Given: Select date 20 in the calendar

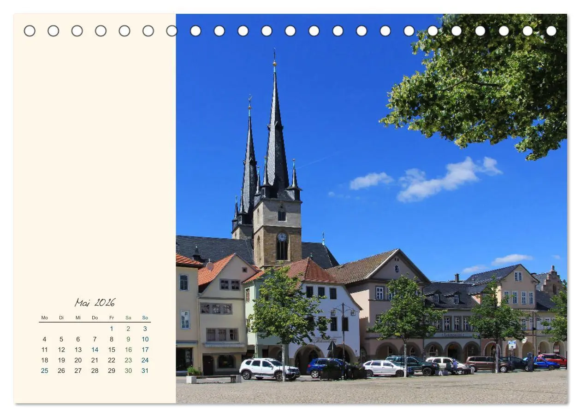Looking at the screenshot, I should pos(78,360).
